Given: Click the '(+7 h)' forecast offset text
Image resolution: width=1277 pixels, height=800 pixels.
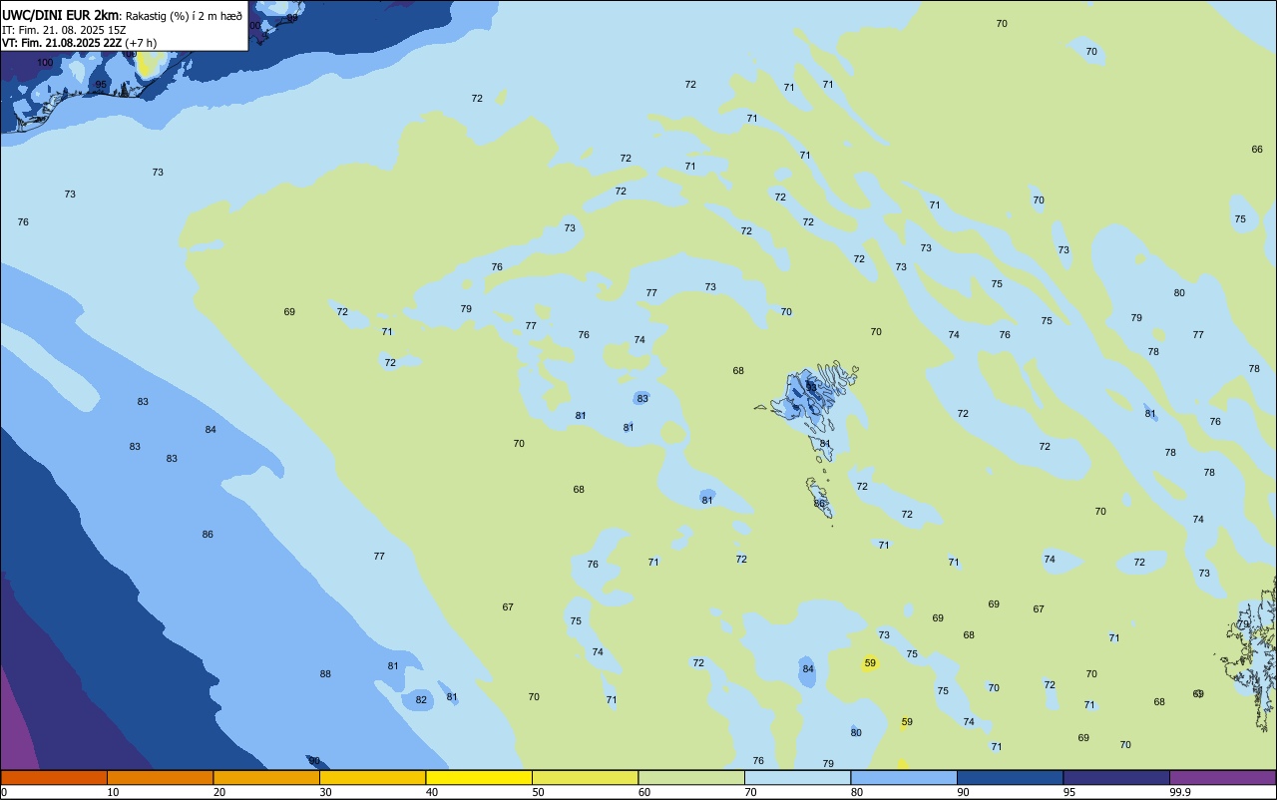Looking at the screenshot, I should (x=142, y=43).
